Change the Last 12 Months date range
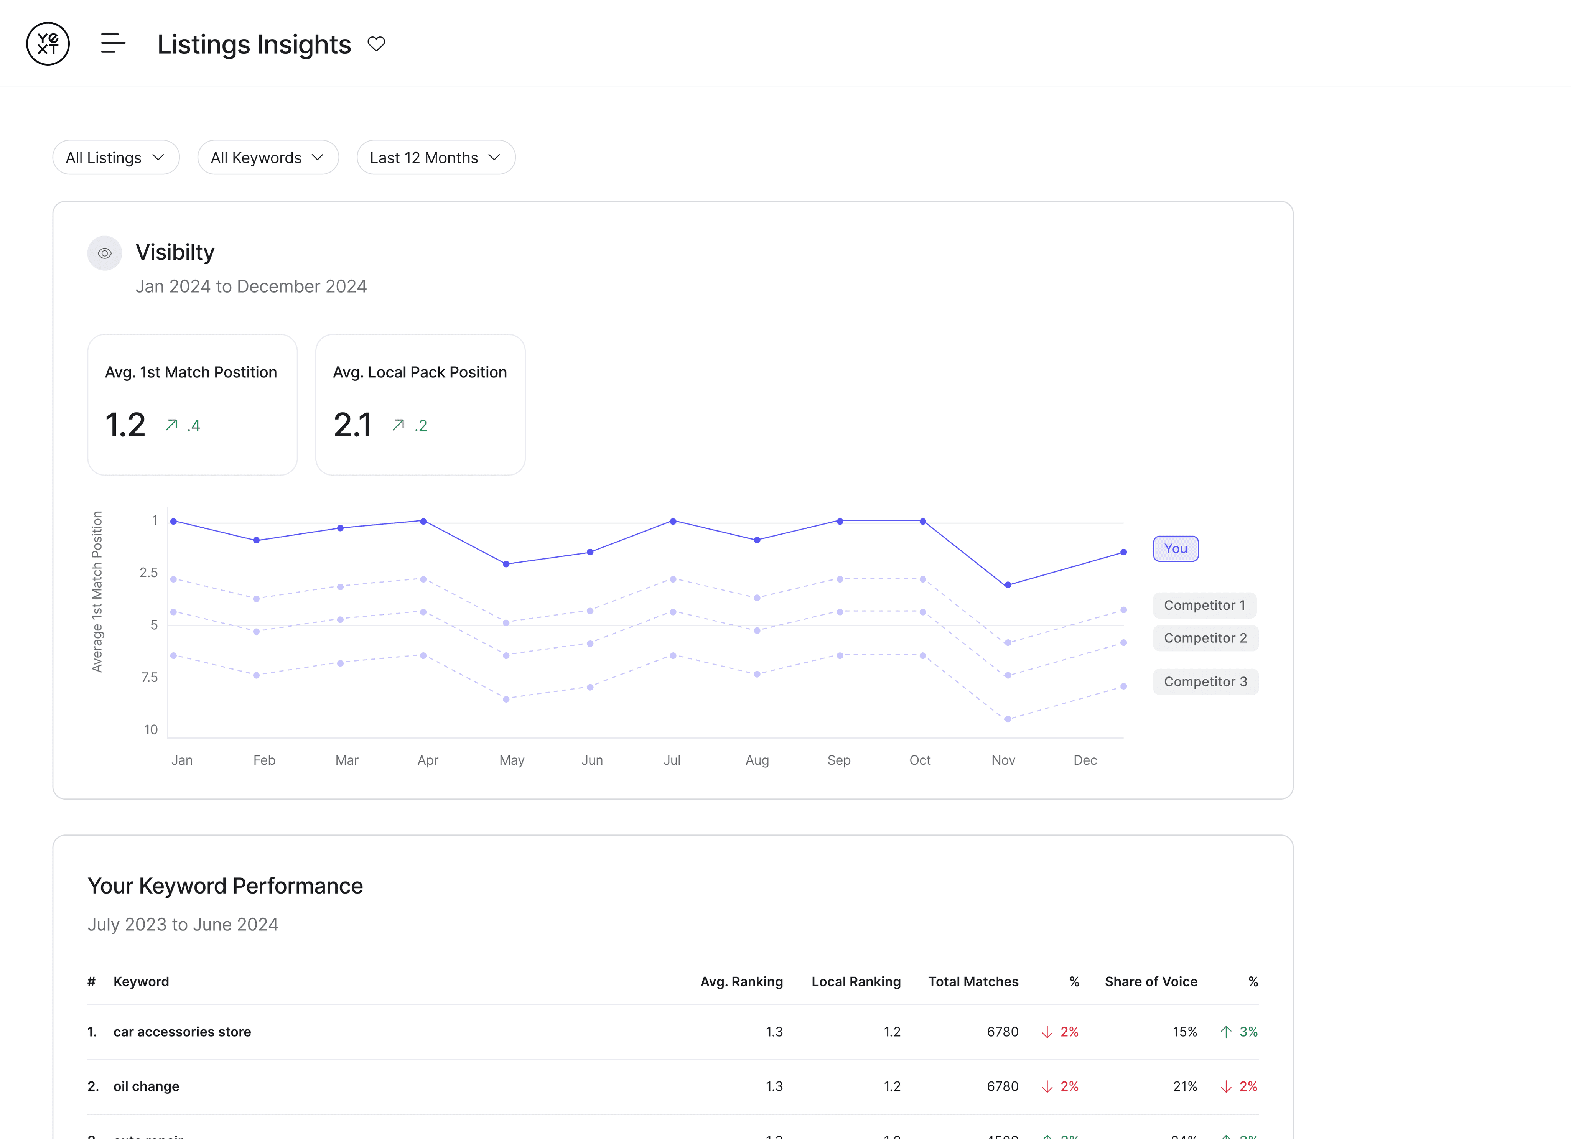This screenshot has width=1571, height=1139. coord(435,158)
